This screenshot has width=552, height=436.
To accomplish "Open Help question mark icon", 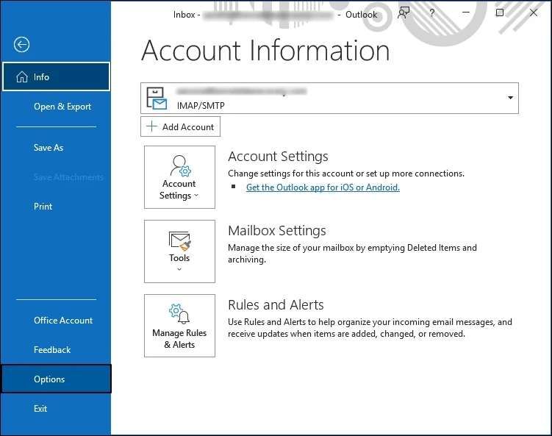I will [x=432, y=13].
